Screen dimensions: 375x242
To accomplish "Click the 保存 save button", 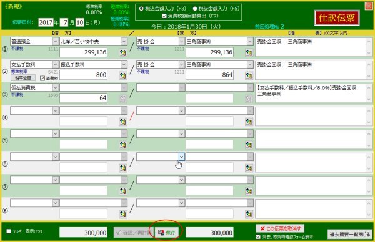I will 167,233.
